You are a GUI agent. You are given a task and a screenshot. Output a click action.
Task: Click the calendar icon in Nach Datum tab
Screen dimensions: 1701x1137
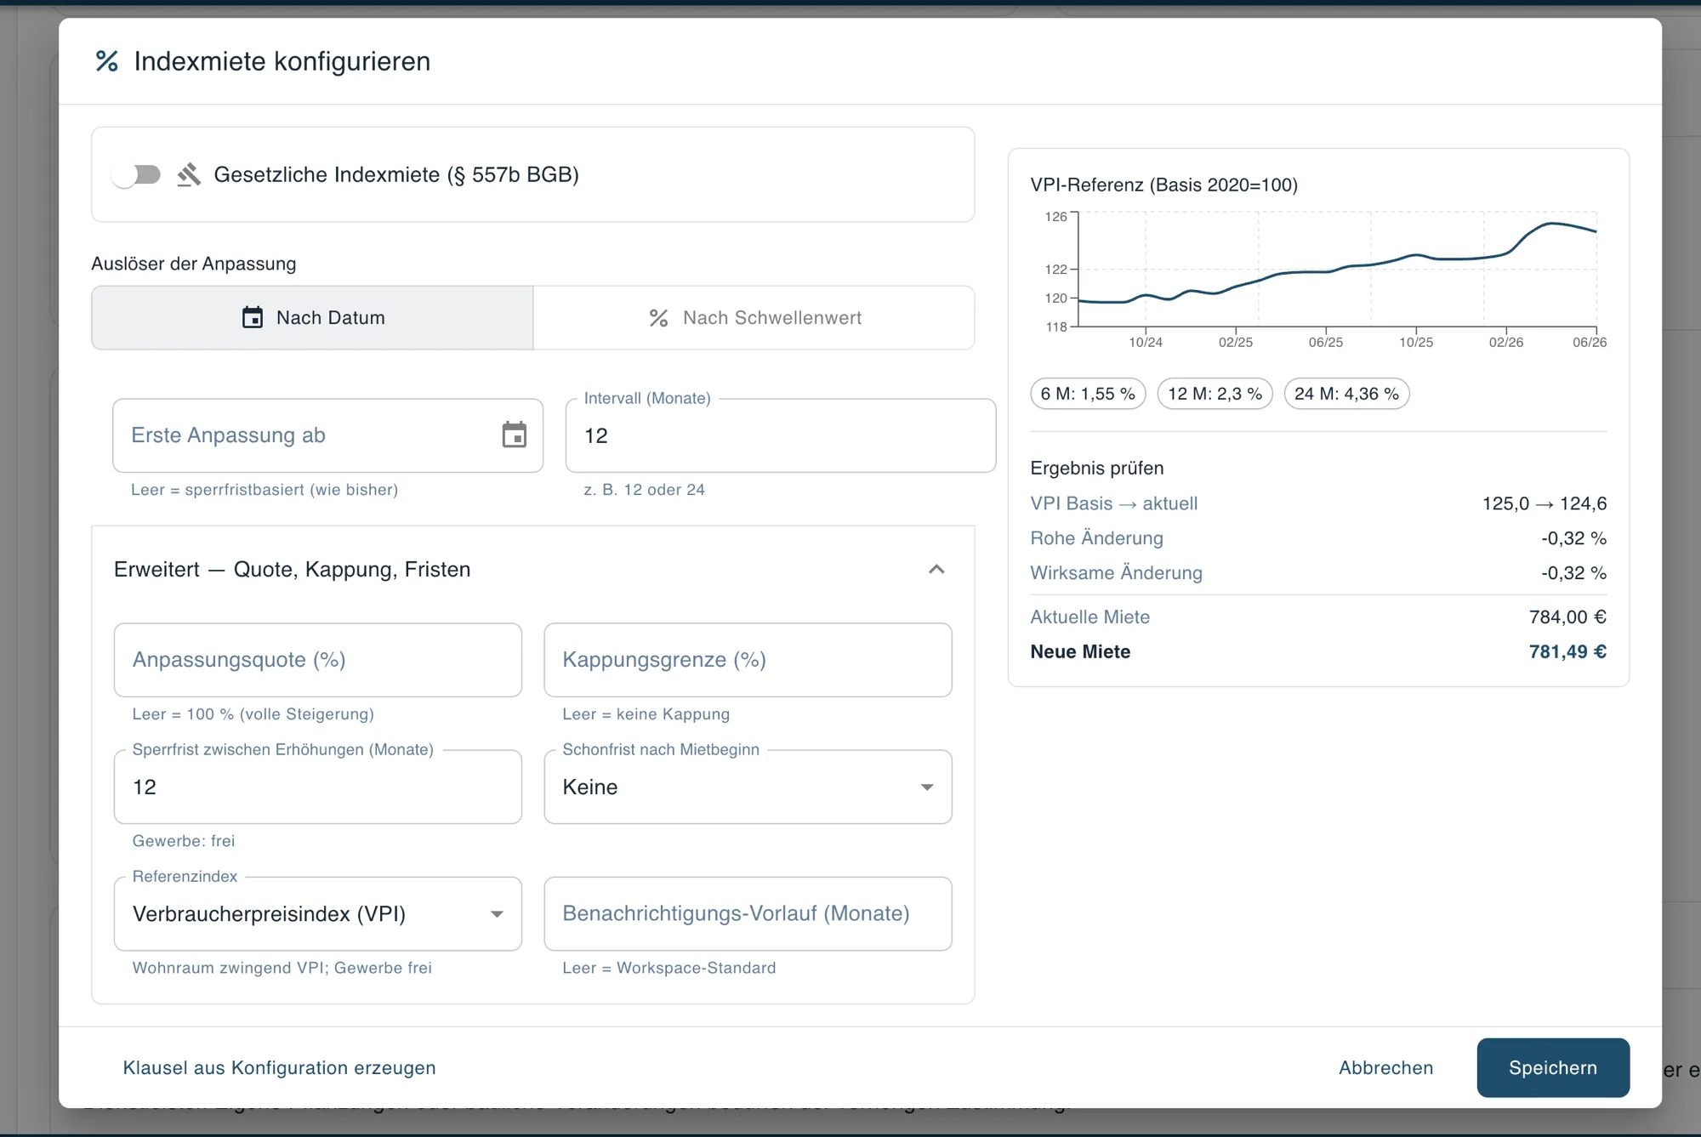[253, 317]
